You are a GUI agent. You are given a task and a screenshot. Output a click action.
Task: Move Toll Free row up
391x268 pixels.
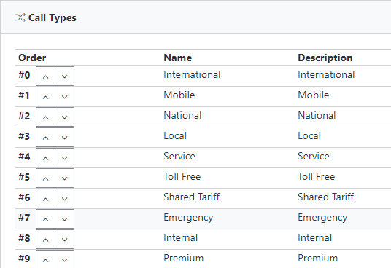(46, 178)
